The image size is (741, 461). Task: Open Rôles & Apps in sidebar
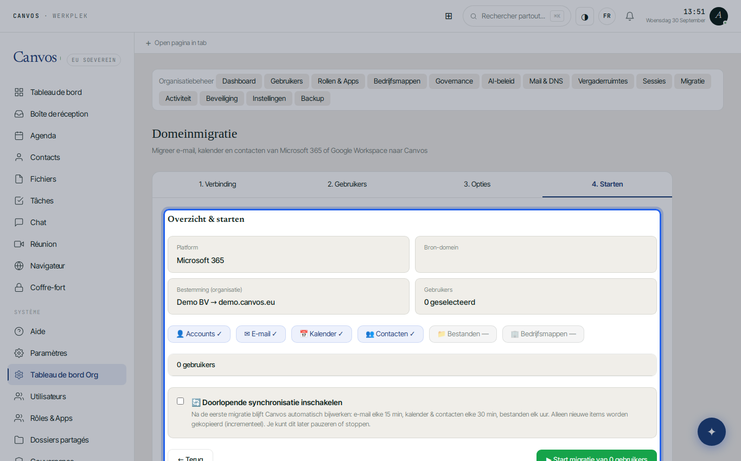pos(67,418)
